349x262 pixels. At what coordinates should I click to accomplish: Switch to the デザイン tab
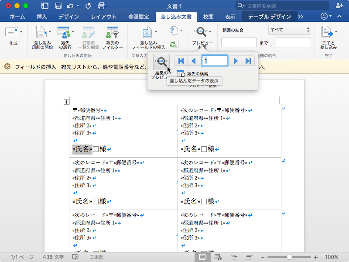click(x=69, y=17)
